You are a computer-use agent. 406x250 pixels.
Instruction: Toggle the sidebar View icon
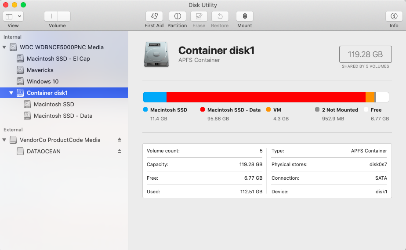(9, 17)
